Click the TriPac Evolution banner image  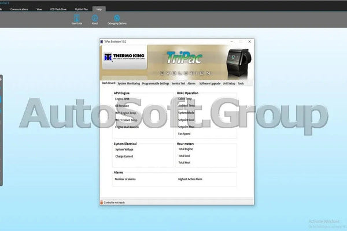click(177, 62)
